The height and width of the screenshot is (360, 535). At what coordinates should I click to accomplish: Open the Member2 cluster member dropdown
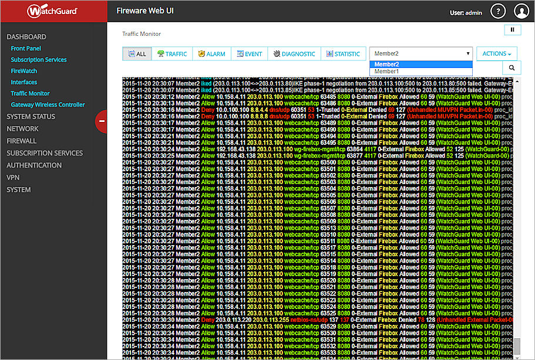tap(421, 53)
